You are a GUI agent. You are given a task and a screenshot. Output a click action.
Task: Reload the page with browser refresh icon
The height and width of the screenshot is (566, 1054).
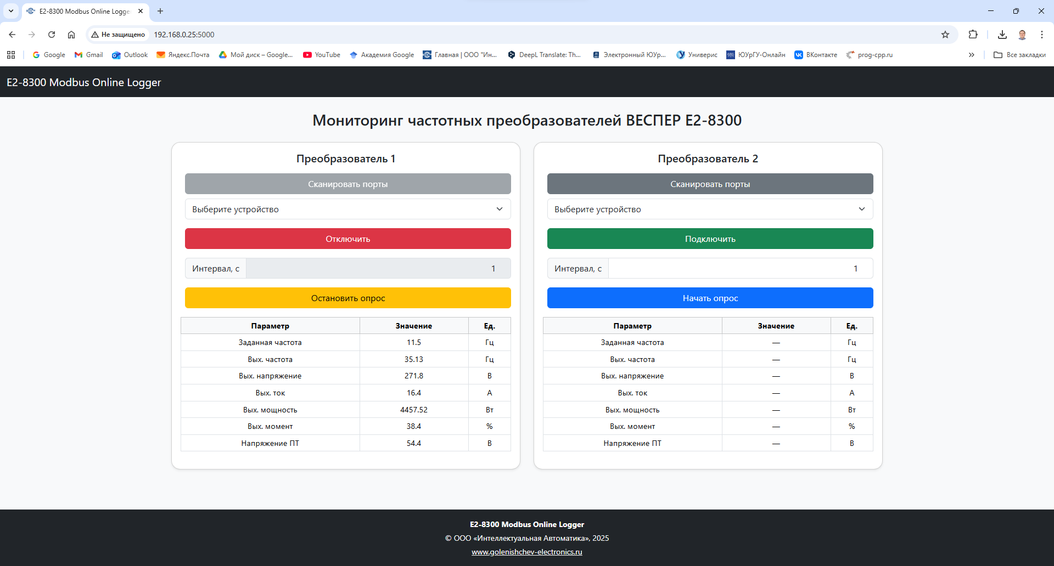point(52,35)
